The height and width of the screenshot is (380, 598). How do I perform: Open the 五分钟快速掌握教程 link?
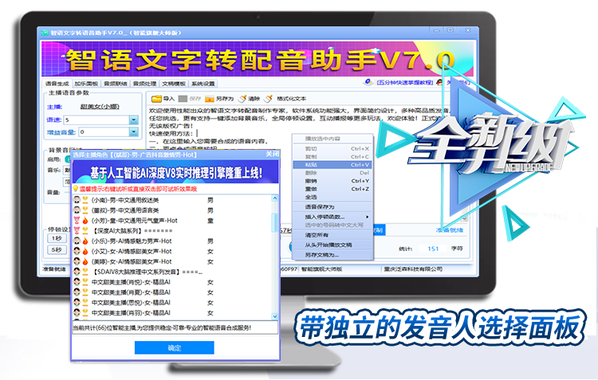tap(405, 82)
